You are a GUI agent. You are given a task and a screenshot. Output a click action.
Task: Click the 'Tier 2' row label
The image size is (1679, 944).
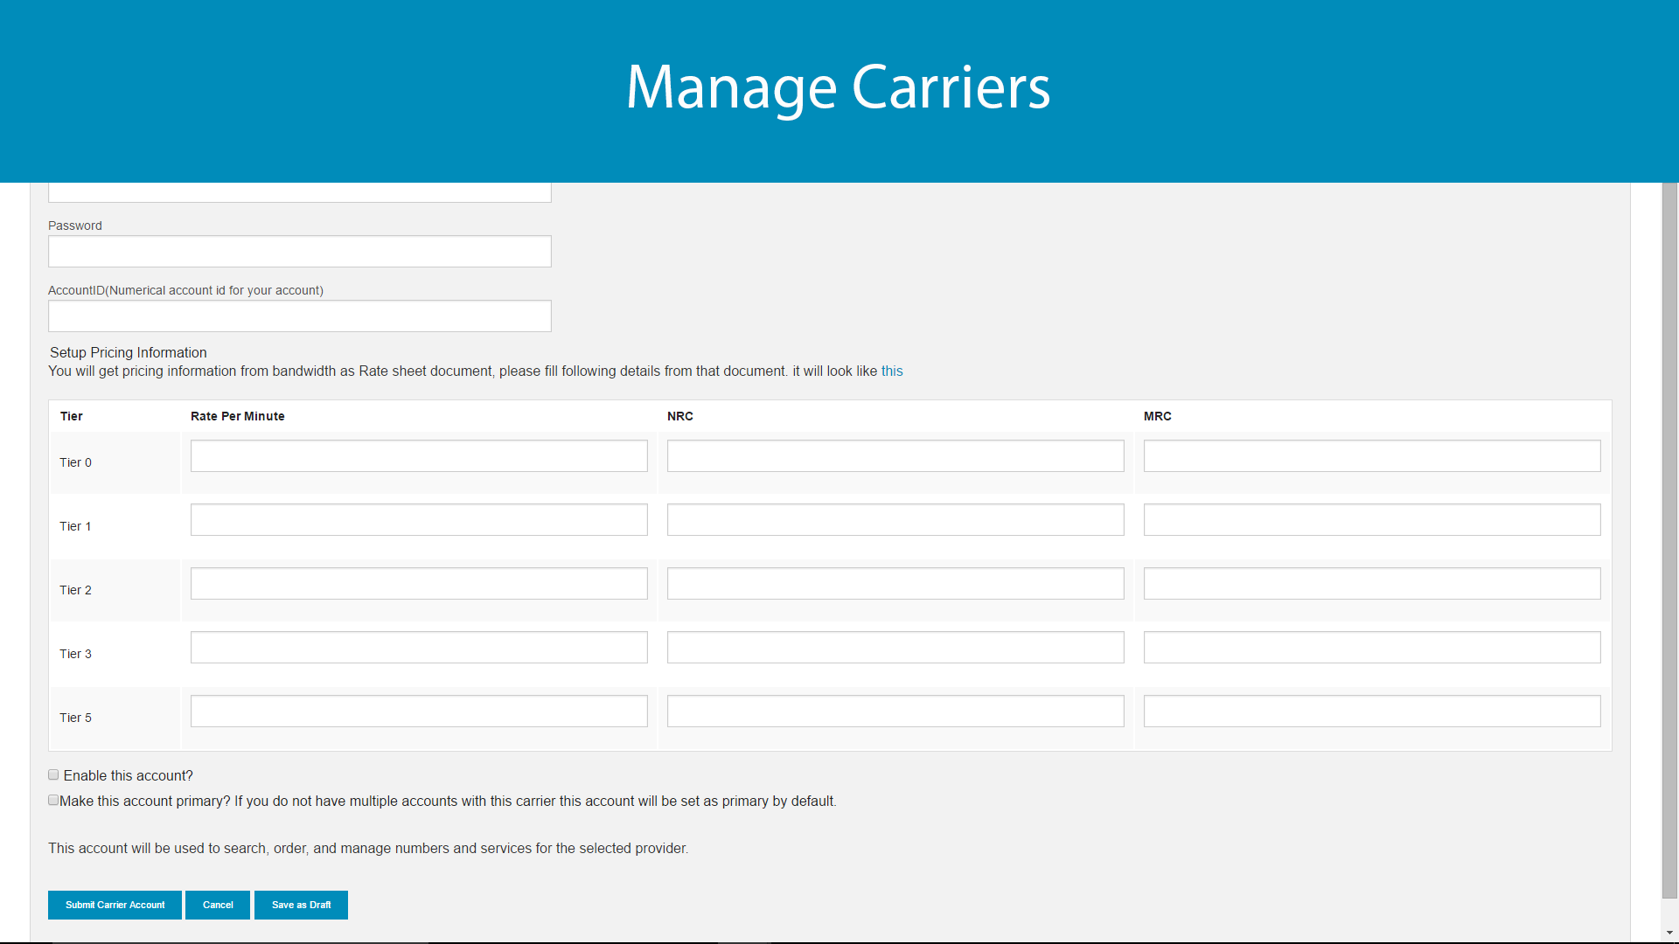point(75,591)
